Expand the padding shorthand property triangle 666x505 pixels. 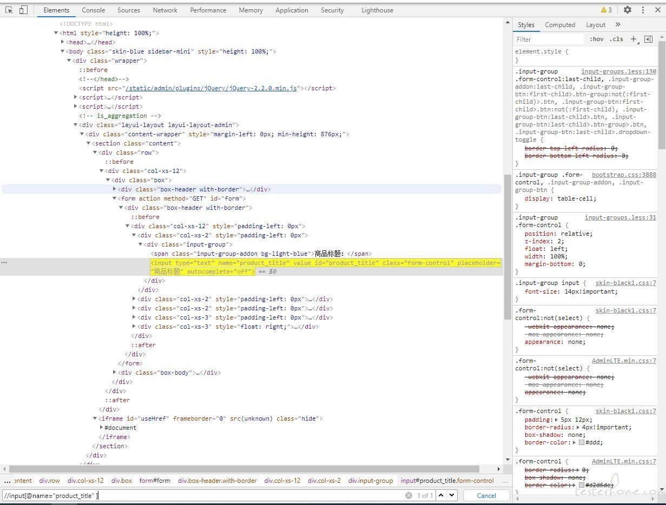557,420
